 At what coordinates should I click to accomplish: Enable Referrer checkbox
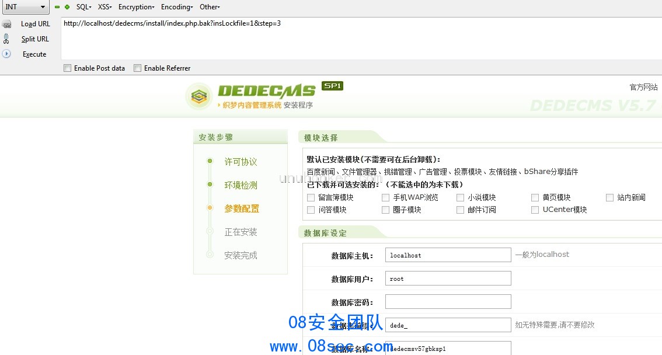tap(138, 68)
